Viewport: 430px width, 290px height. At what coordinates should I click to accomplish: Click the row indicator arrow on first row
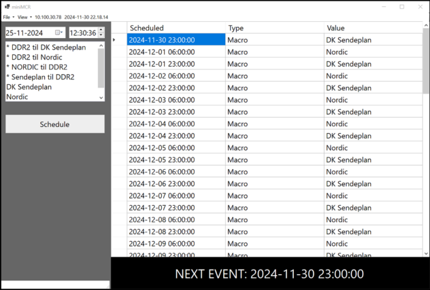pyautogui.click(x=114, y=40)
